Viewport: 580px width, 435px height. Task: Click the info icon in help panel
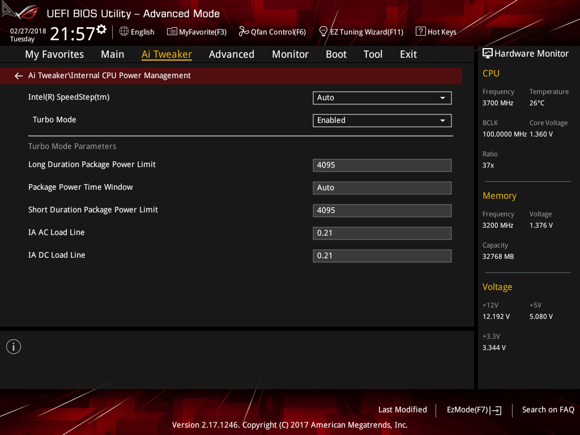pyautogui.click(x=14, y=347)
